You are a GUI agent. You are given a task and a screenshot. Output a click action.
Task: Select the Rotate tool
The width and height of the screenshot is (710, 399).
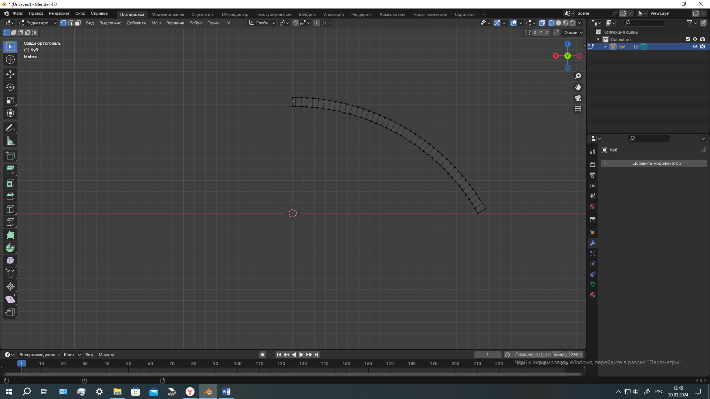pyautogui.click(x=10, y=87)
